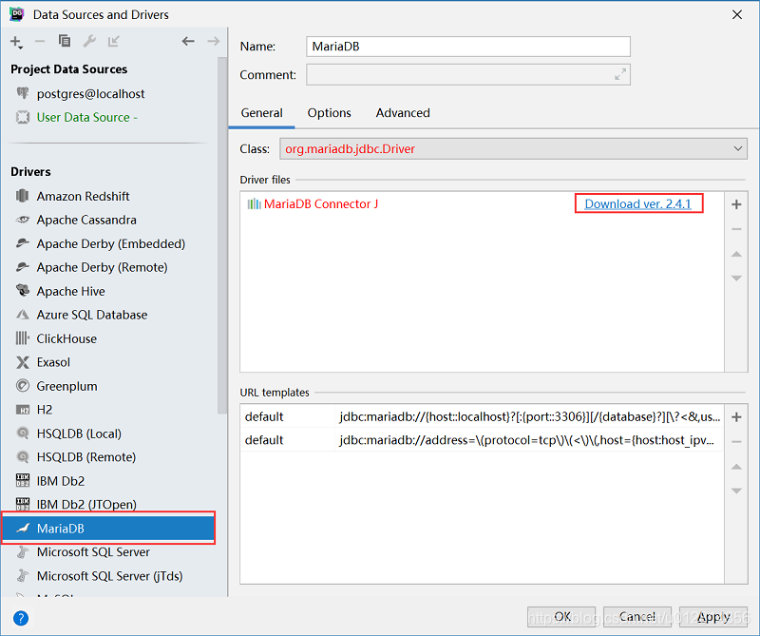Screen dimensions: 760x636
Task: Click Download ver. 2.4.1 link
Action: pyautogui.click(x=637, y=203)
